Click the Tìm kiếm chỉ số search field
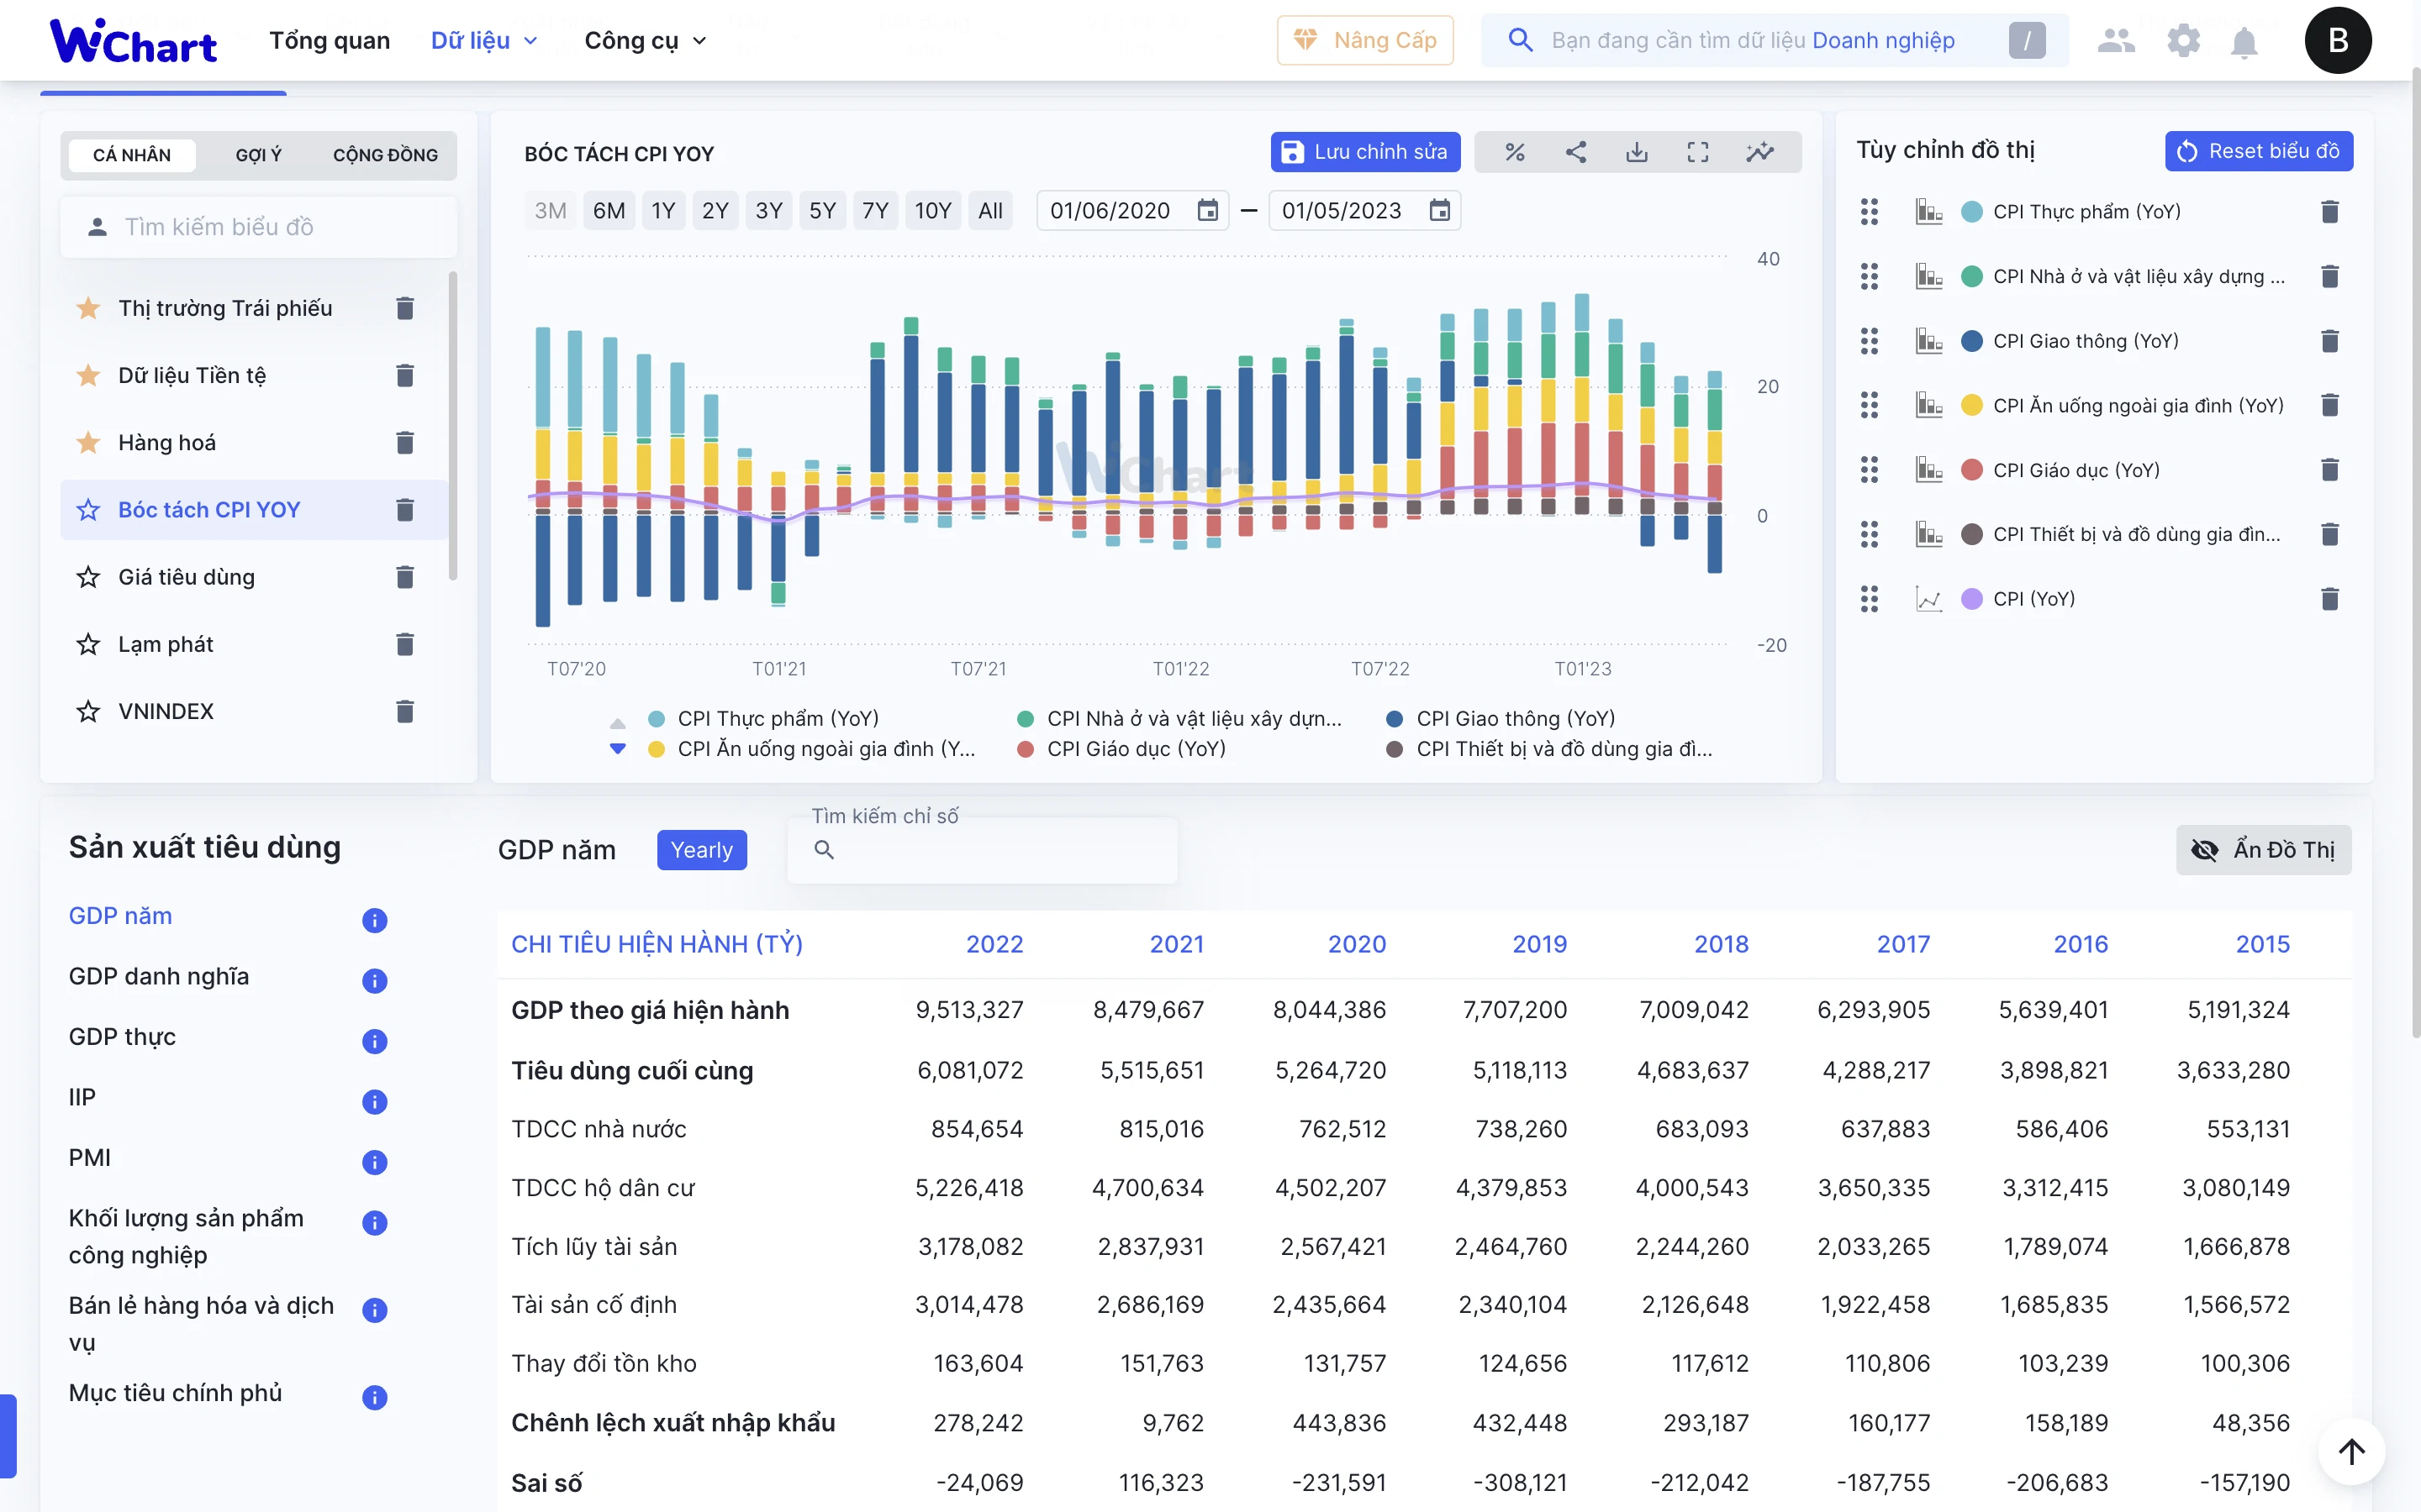 coord(981,850)
